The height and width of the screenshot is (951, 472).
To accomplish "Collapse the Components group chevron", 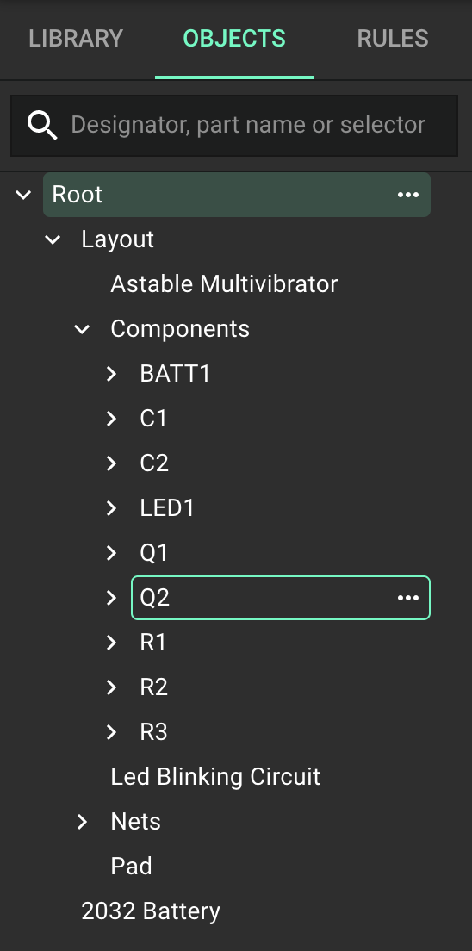I will 82,329.
